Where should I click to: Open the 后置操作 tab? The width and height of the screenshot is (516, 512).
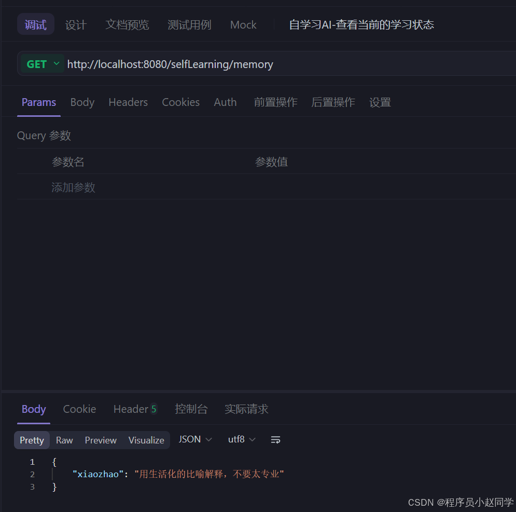[333, 102]
